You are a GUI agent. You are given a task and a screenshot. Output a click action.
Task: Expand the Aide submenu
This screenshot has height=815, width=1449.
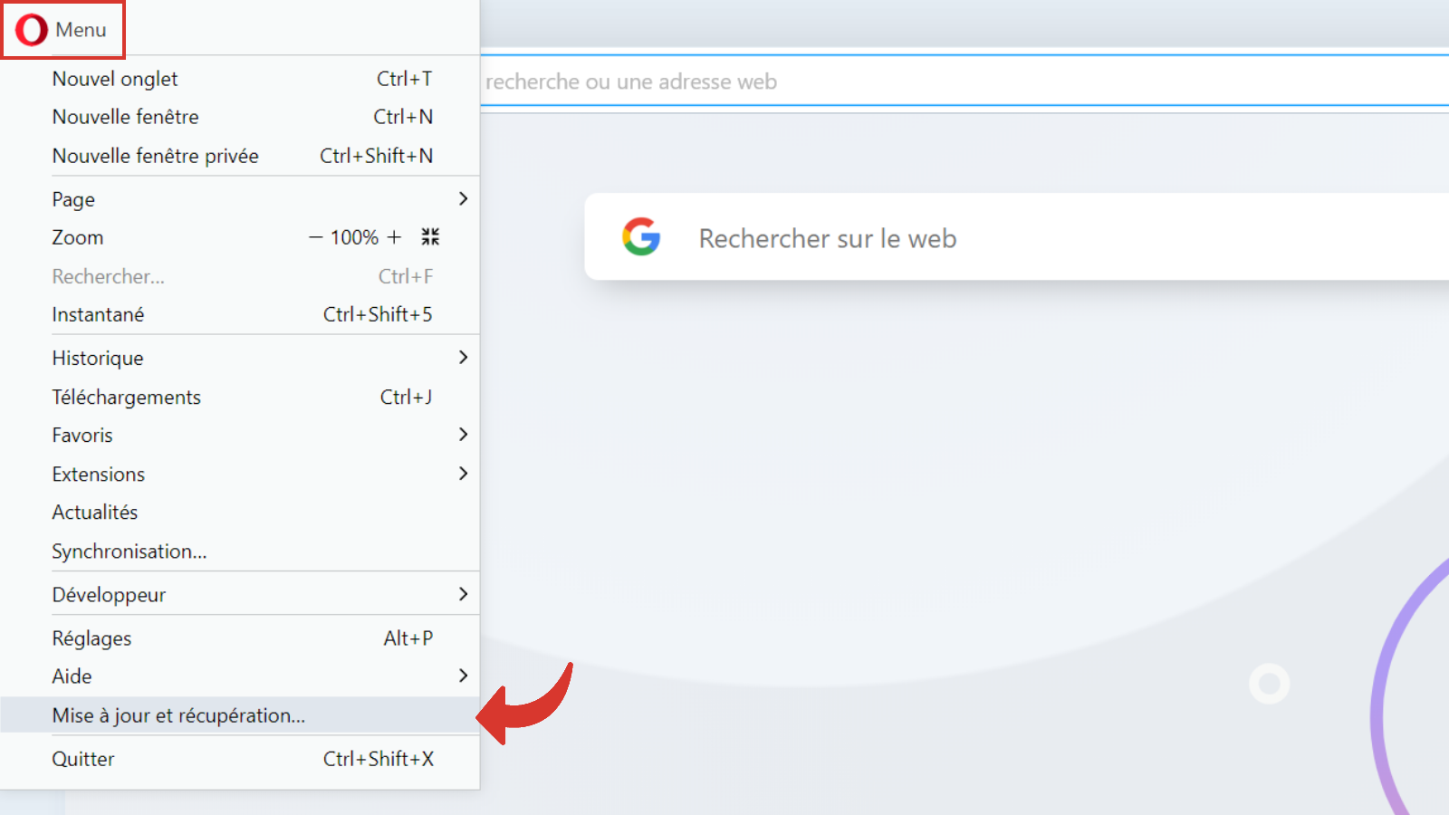pyautogui.click(x=463, y=676)
